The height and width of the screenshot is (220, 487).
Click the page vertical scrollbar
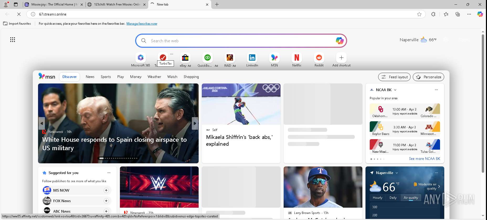pyautogui.click(x=483, y=104)
